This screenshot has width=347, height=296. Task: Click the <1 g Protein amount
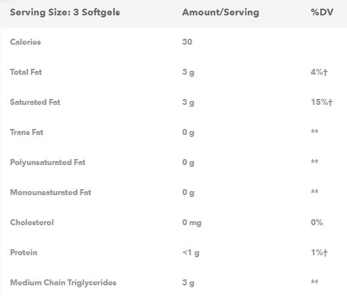pyautogui.click(x=191, y=253)
